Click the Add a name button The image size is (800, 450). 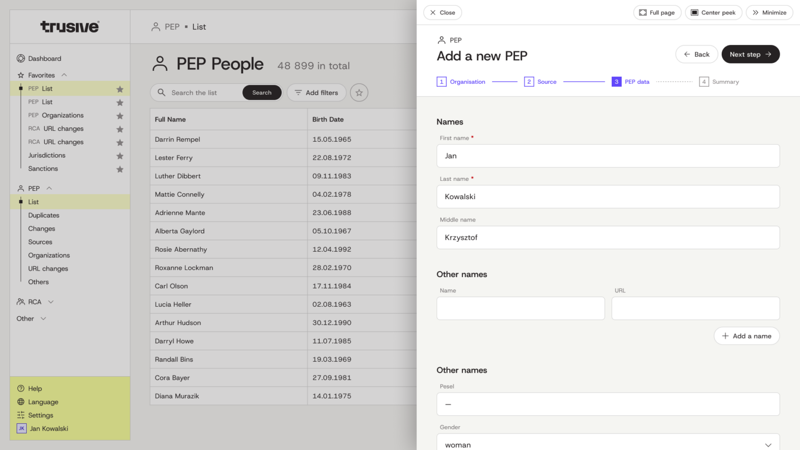pos(746,336)
